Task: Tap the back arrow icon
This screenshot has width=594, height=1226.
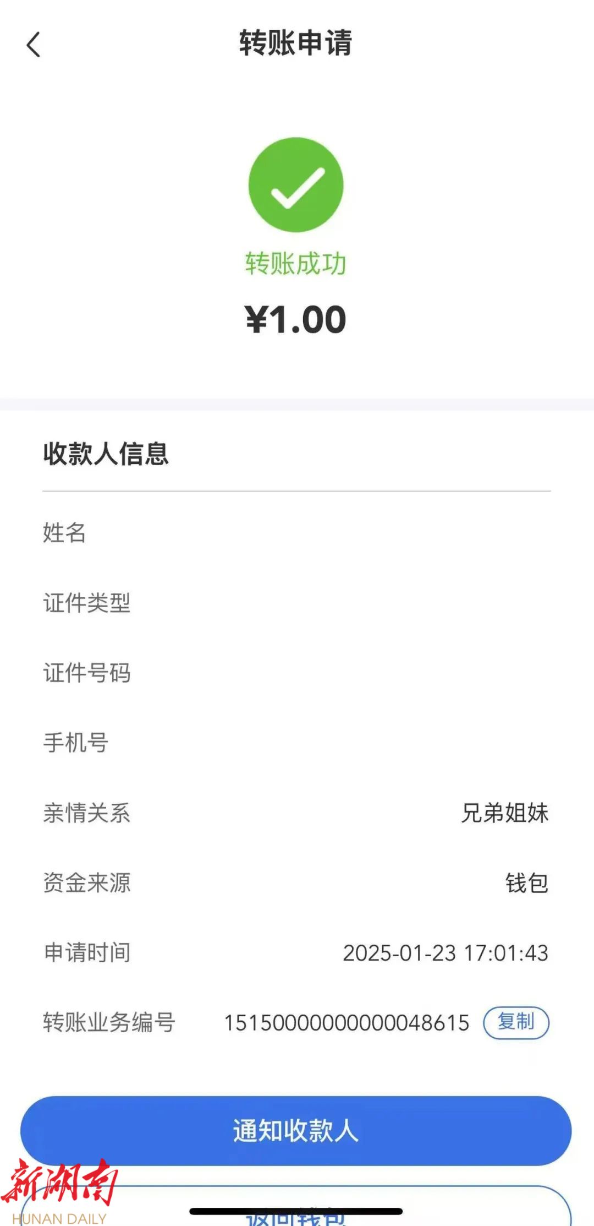Action: [x=34, y=45]
